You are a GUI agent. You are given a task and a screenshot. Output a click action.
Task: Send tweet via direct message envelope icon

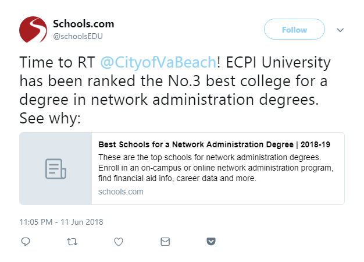pos(165,242)
